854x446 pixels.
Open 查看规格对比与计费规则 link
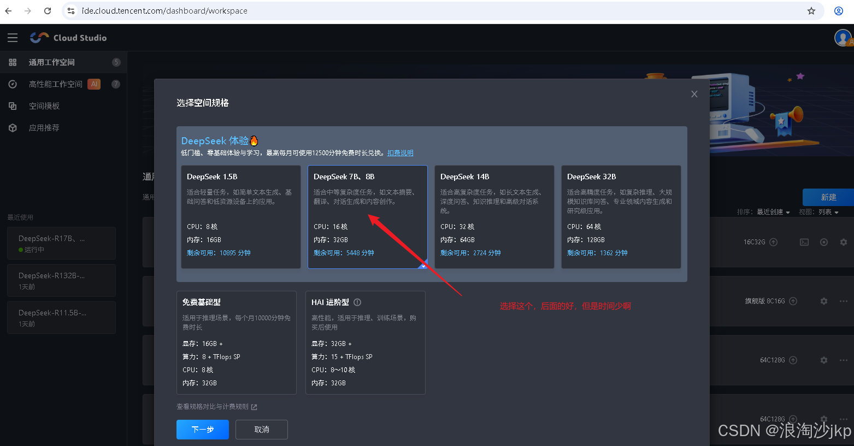[213, 407]
